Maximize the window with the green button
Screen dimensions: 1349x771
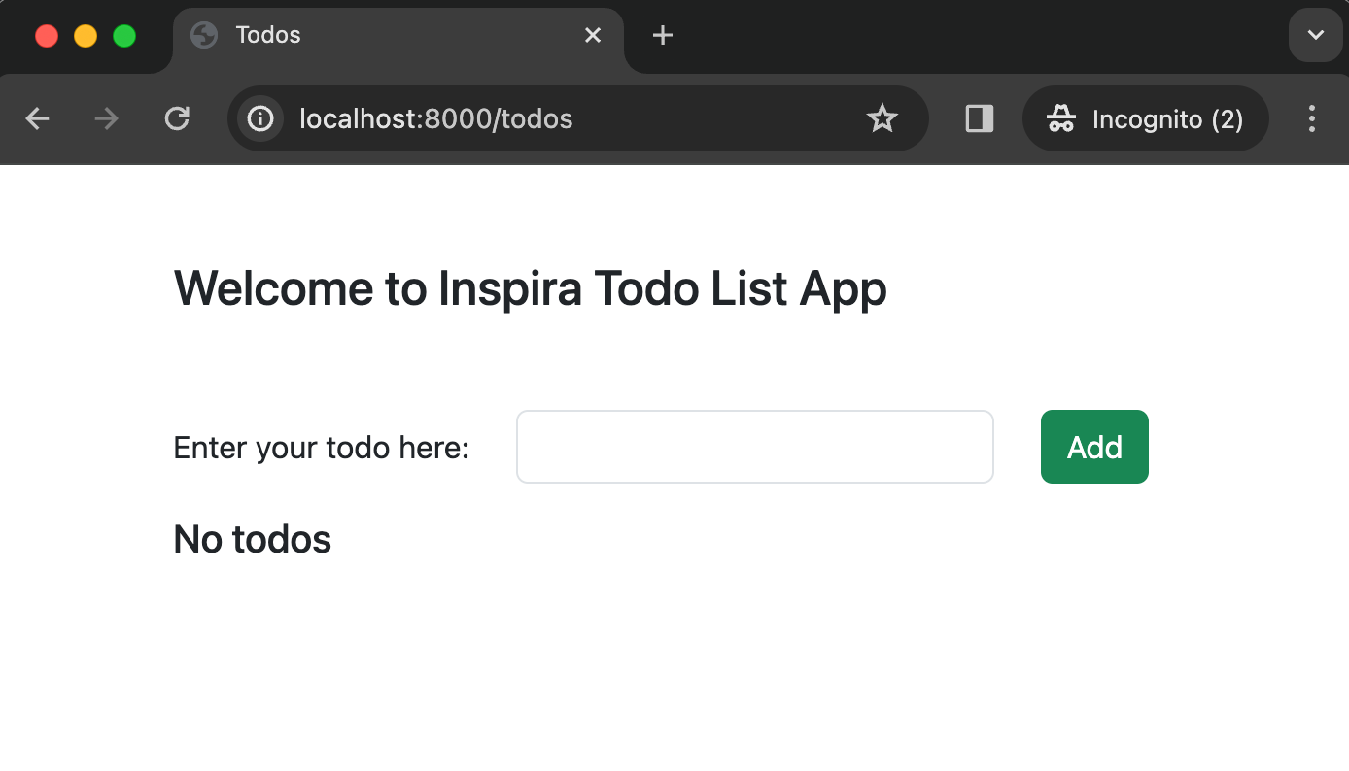tap(124, 36)
